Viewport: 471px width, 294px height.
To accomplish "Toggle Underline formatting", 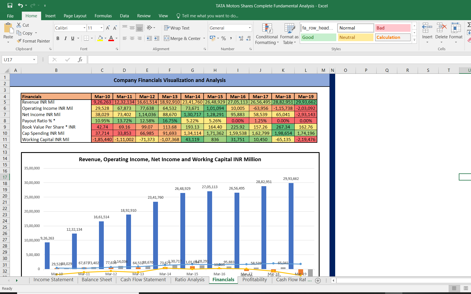I will point(73,38).
